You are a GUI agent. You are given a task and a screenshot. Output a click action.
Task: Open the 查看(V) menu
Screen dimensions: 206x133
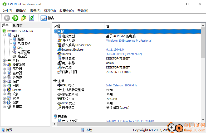point(21,11)
